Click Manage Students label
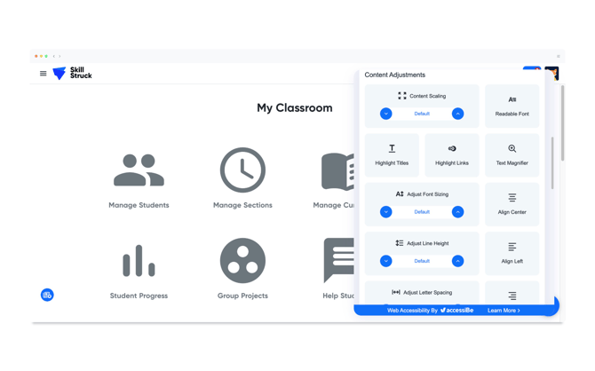595x371 pixels. coord(139,205)
